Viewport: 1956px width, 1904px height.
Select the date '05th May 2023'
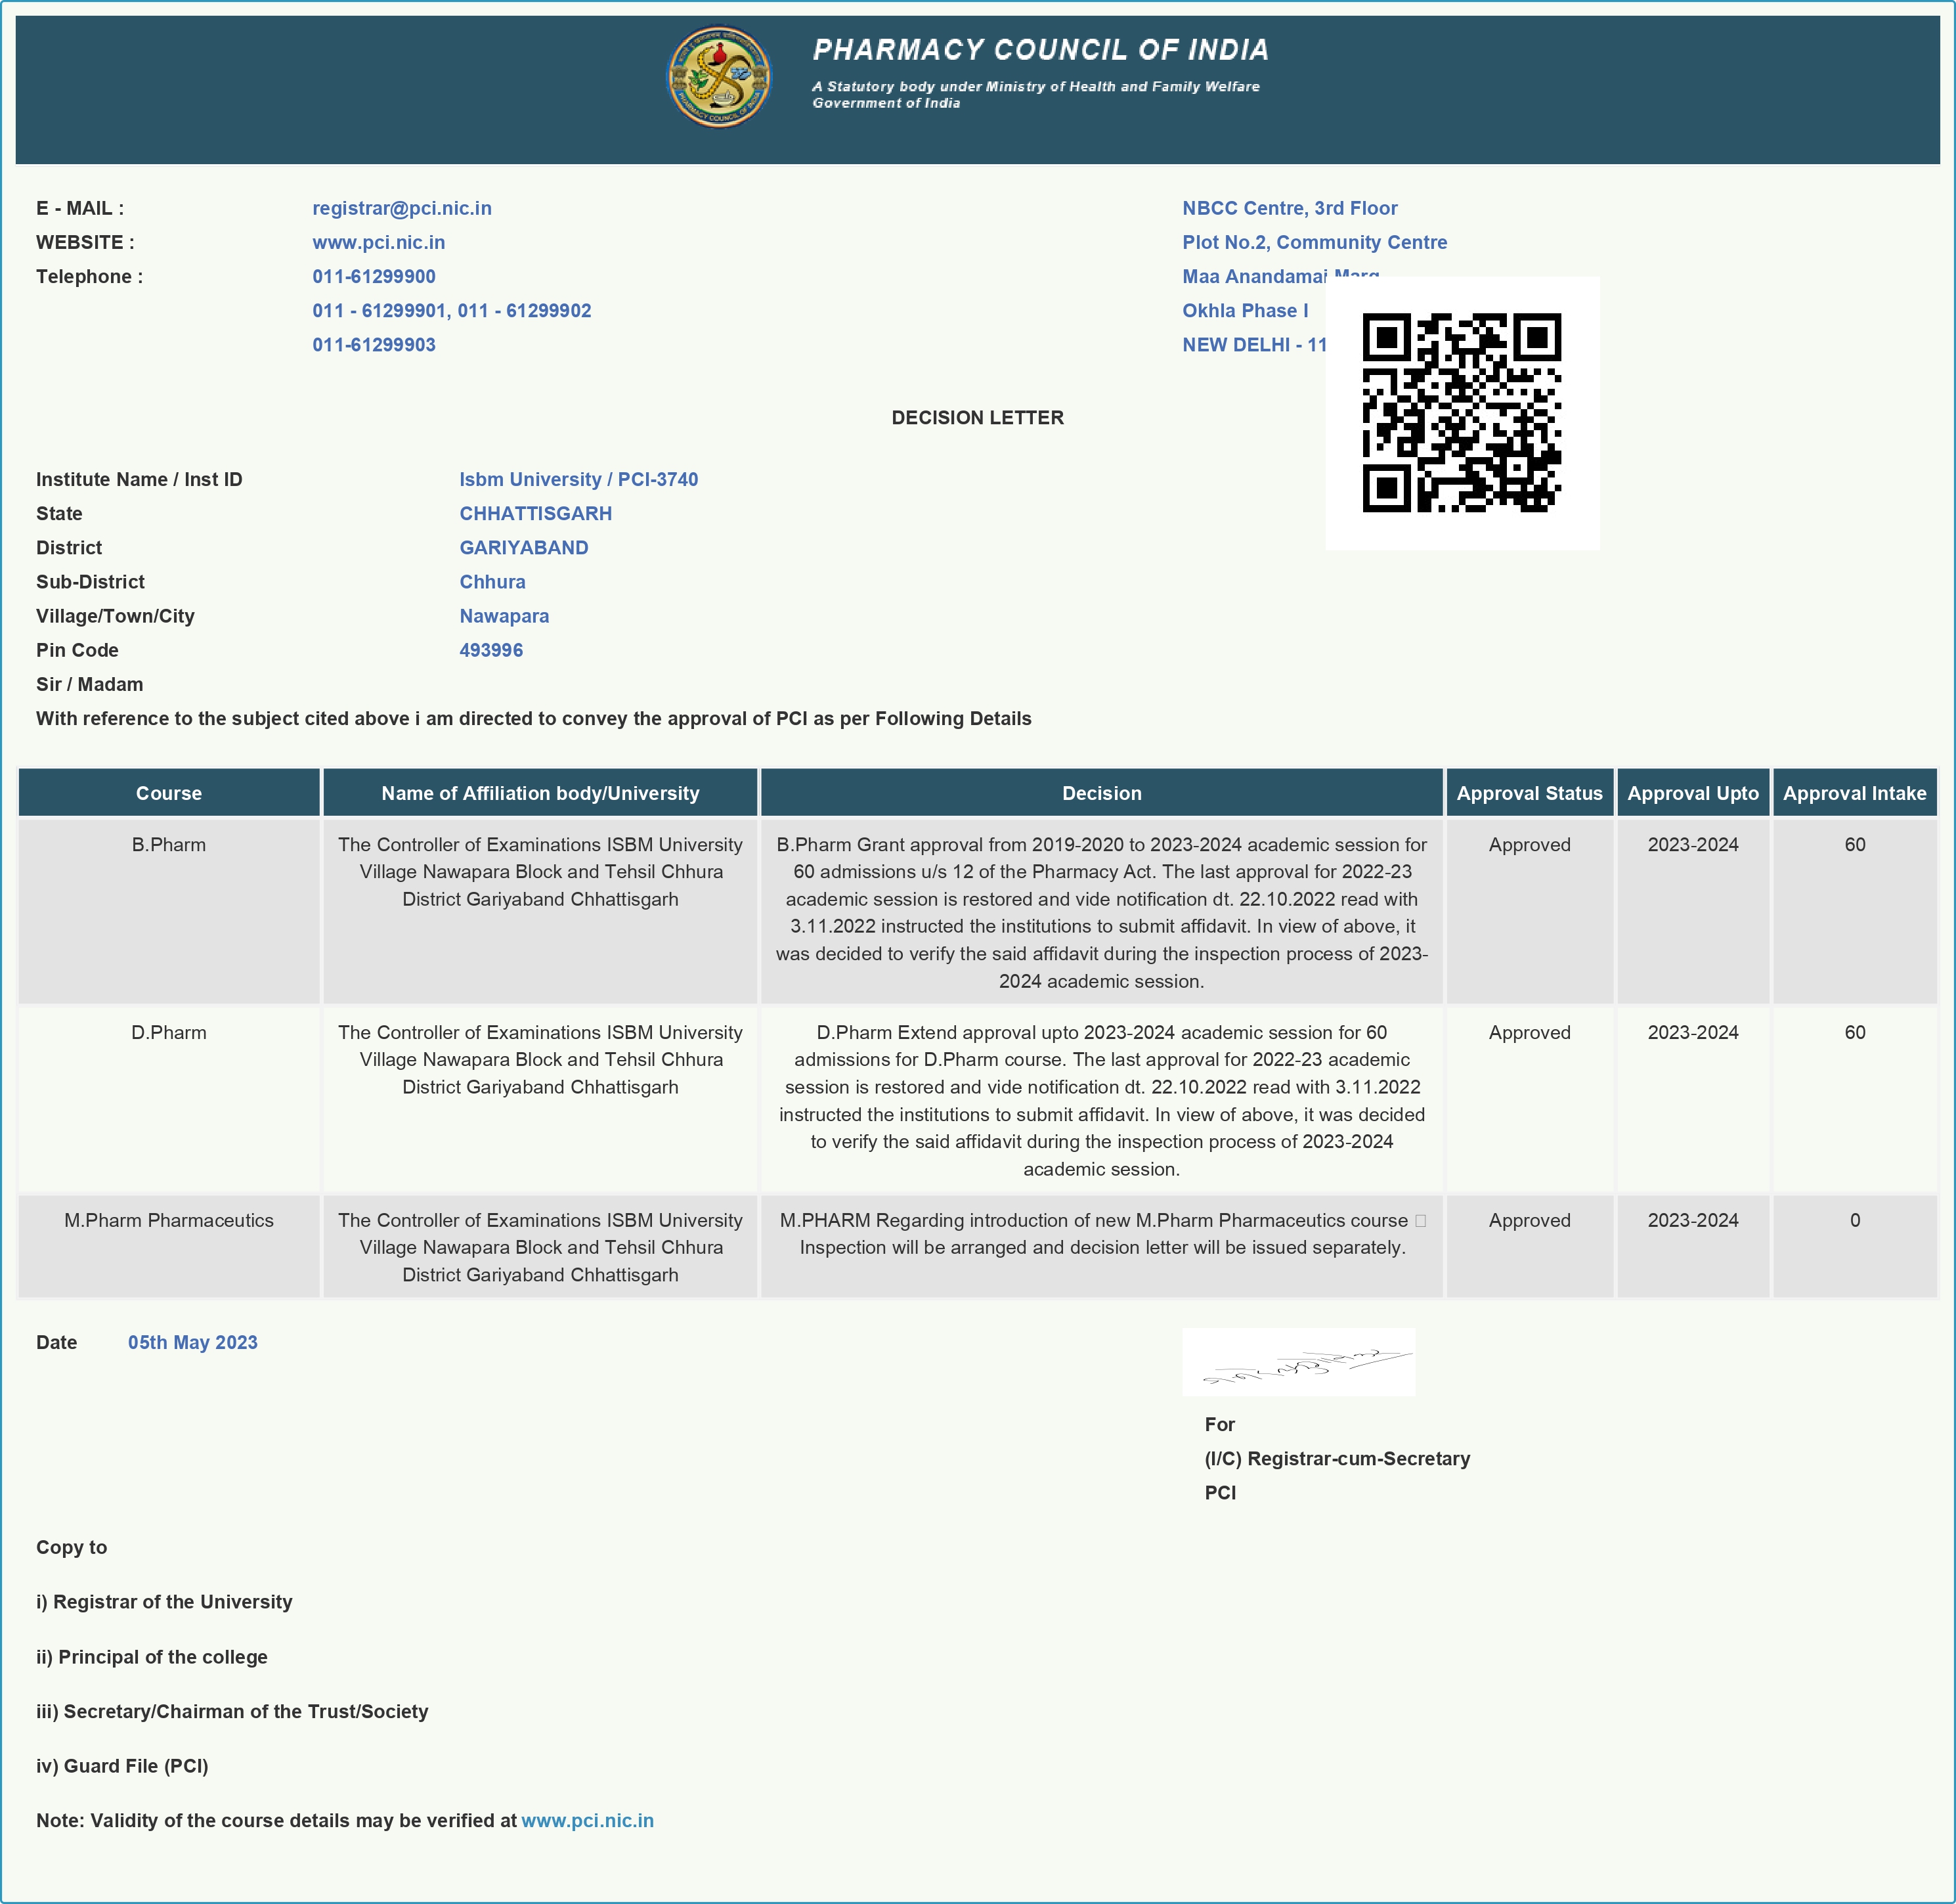pos(193,1342)
